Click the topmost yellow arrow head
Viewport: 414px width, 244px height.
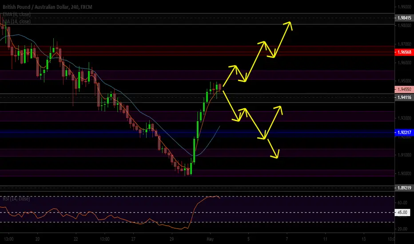(289, 24)
